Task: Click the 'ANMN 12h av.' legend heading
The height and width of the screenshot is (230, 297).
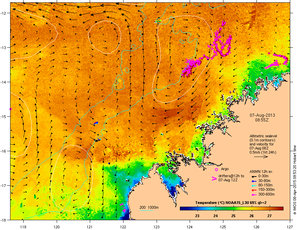Action: (261, 172)
